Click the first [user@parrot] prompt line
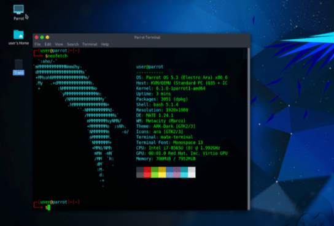 [56, 51]
